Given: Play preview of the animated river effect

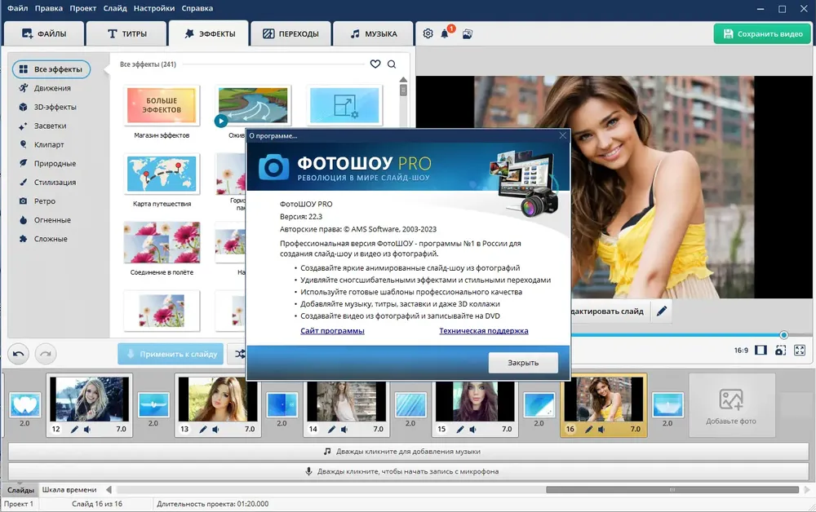Looking at the screenshot, I should tap(220, 121).
